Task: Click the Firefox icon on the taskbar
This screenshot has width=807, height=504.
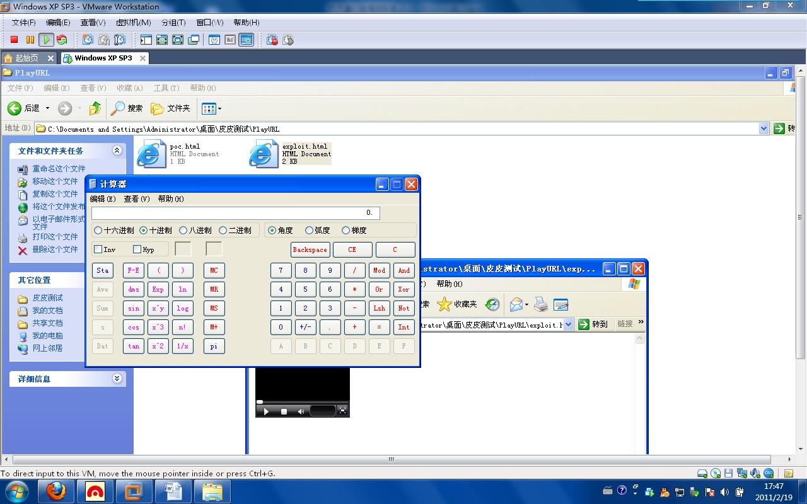Action: (x=57, y=491)
